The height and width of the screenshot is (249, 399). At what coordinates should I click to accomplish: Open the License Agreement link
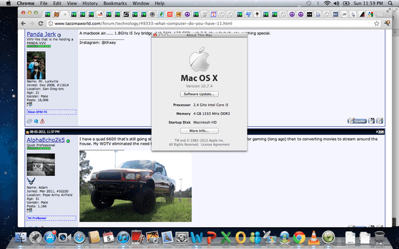(215, 145)
